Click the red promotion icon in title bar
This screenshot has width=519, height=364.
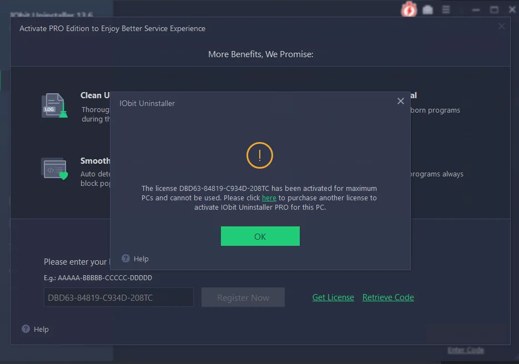pyautogui.click(x=409, y=9)
